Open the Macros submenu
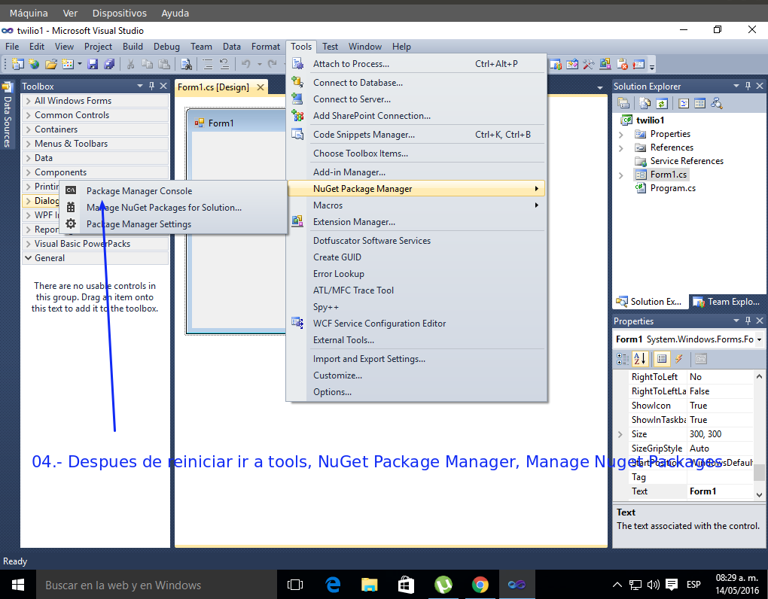768x599 pixels. tap(416, 205)
